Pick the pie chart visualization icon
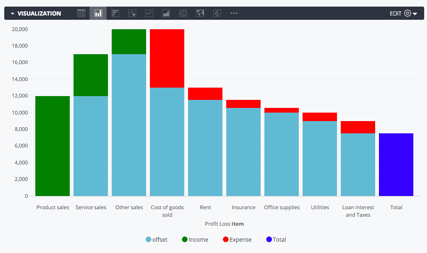Screen dimensions: 427x253 (x=183, y=13)
